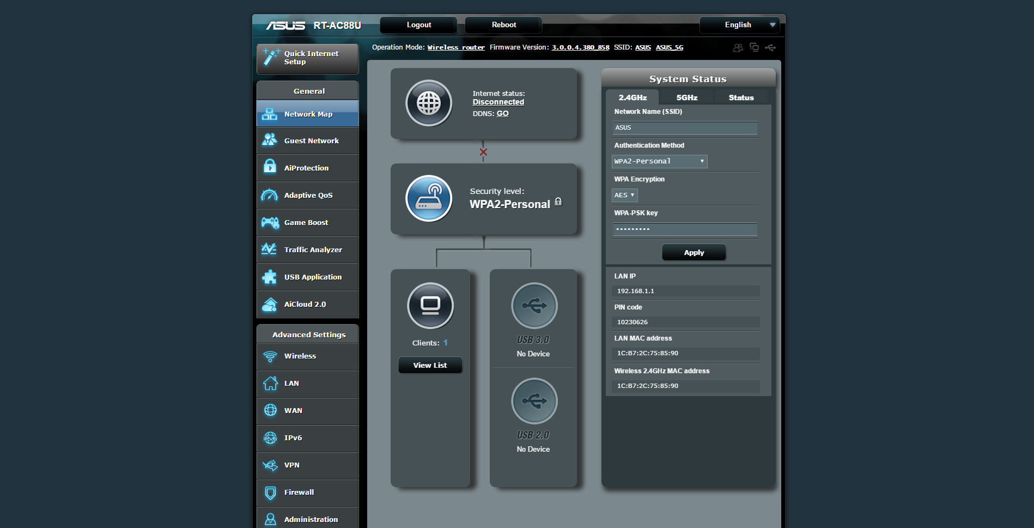Viewport: 1034px width, 528px height.
Task: Select the Clients computer icon
Action: [430, 306]
